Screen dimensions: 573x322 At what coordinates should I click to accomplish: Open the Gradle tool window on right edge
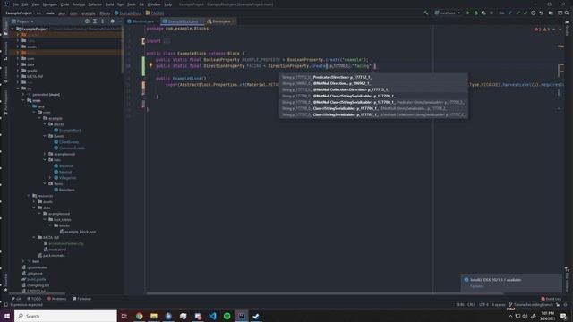pyautogui.click(x=568, y=29)
